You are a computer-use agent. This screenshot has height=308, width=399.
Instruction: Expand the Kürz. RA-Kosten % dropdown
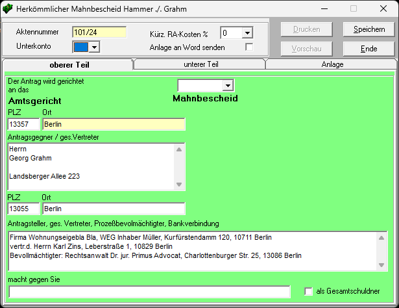(x=247, y=33)
